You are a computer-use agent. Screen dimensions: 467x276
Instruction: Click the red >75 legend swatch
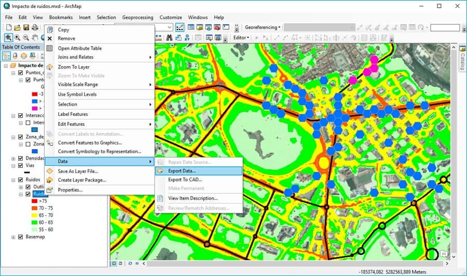35,201
